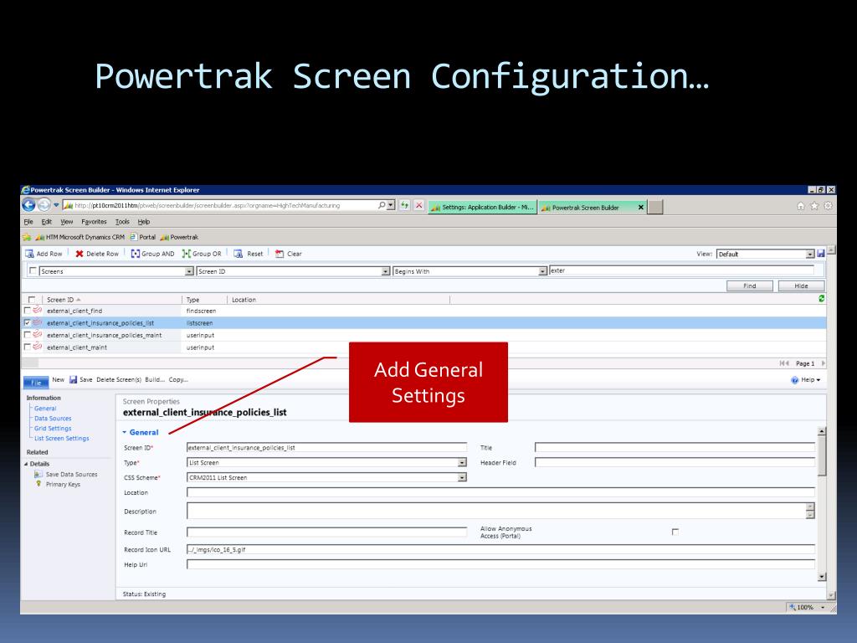Image resolution: width=857 pixels, height=643 pixels.
Task: Click the browser stop loading X icon
Action: click(418, 206)
